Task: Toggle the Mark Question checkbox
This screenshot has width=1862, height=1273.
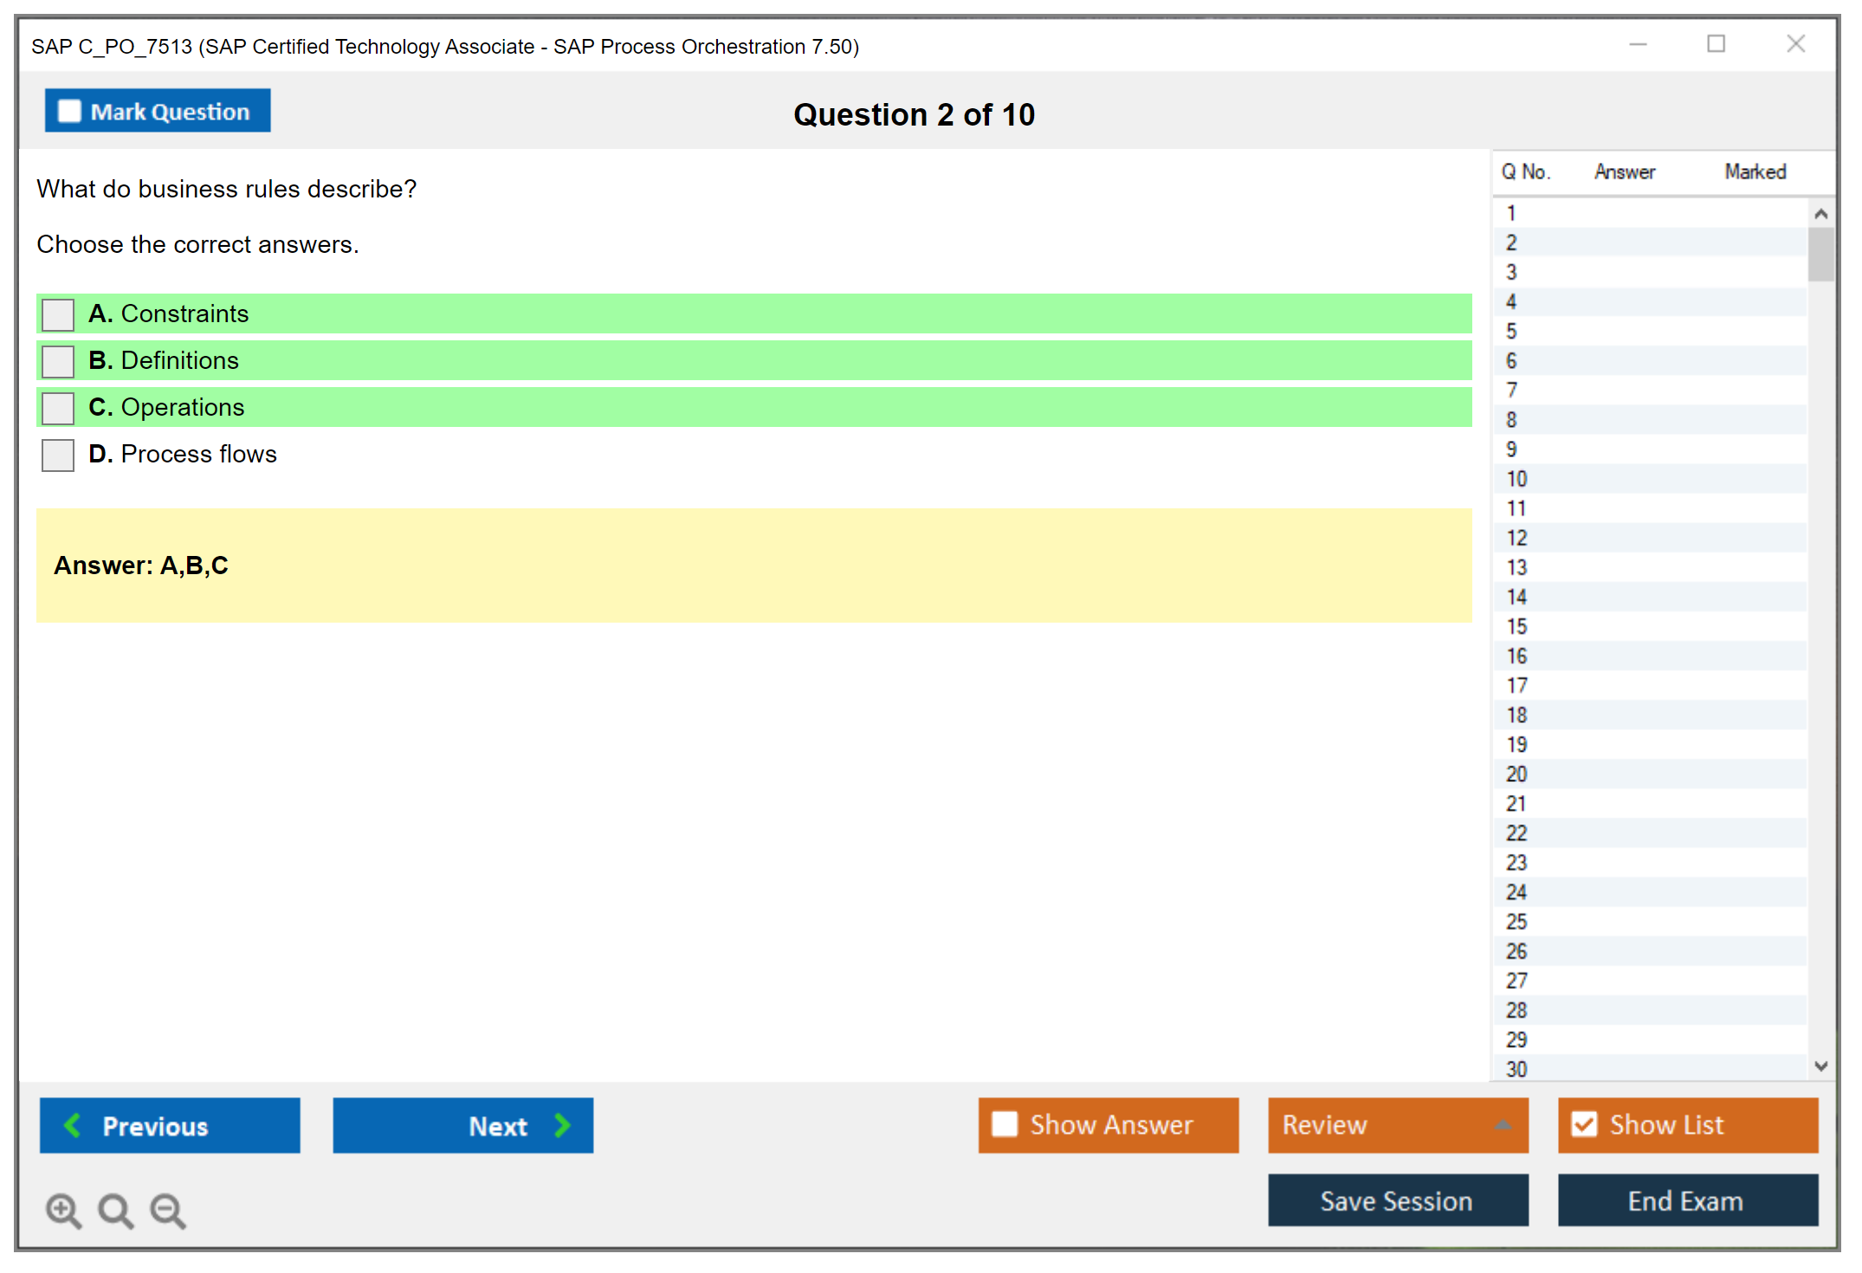Action: click(x=69, y=112)
